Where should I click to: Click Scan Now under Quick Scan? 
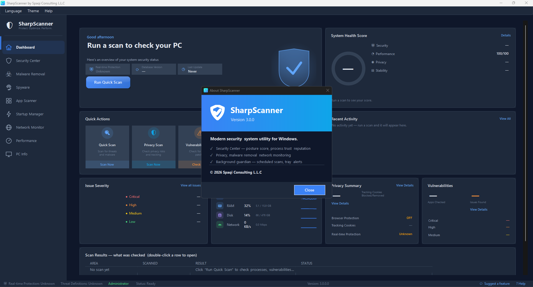(x=107, y=164)
